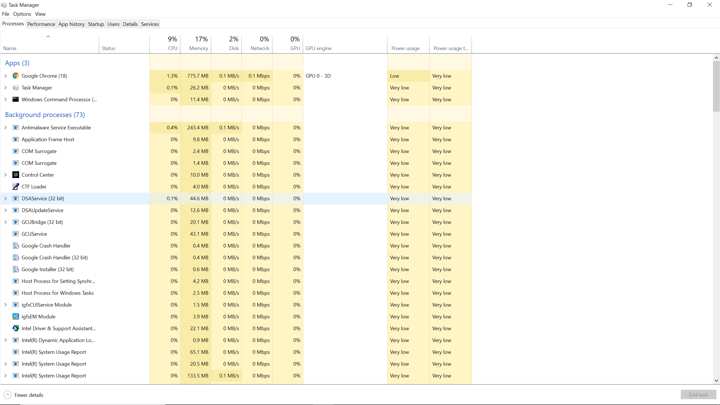Expand the igfxCUIService Module row
720x405 pixels.
coord(5,305)
